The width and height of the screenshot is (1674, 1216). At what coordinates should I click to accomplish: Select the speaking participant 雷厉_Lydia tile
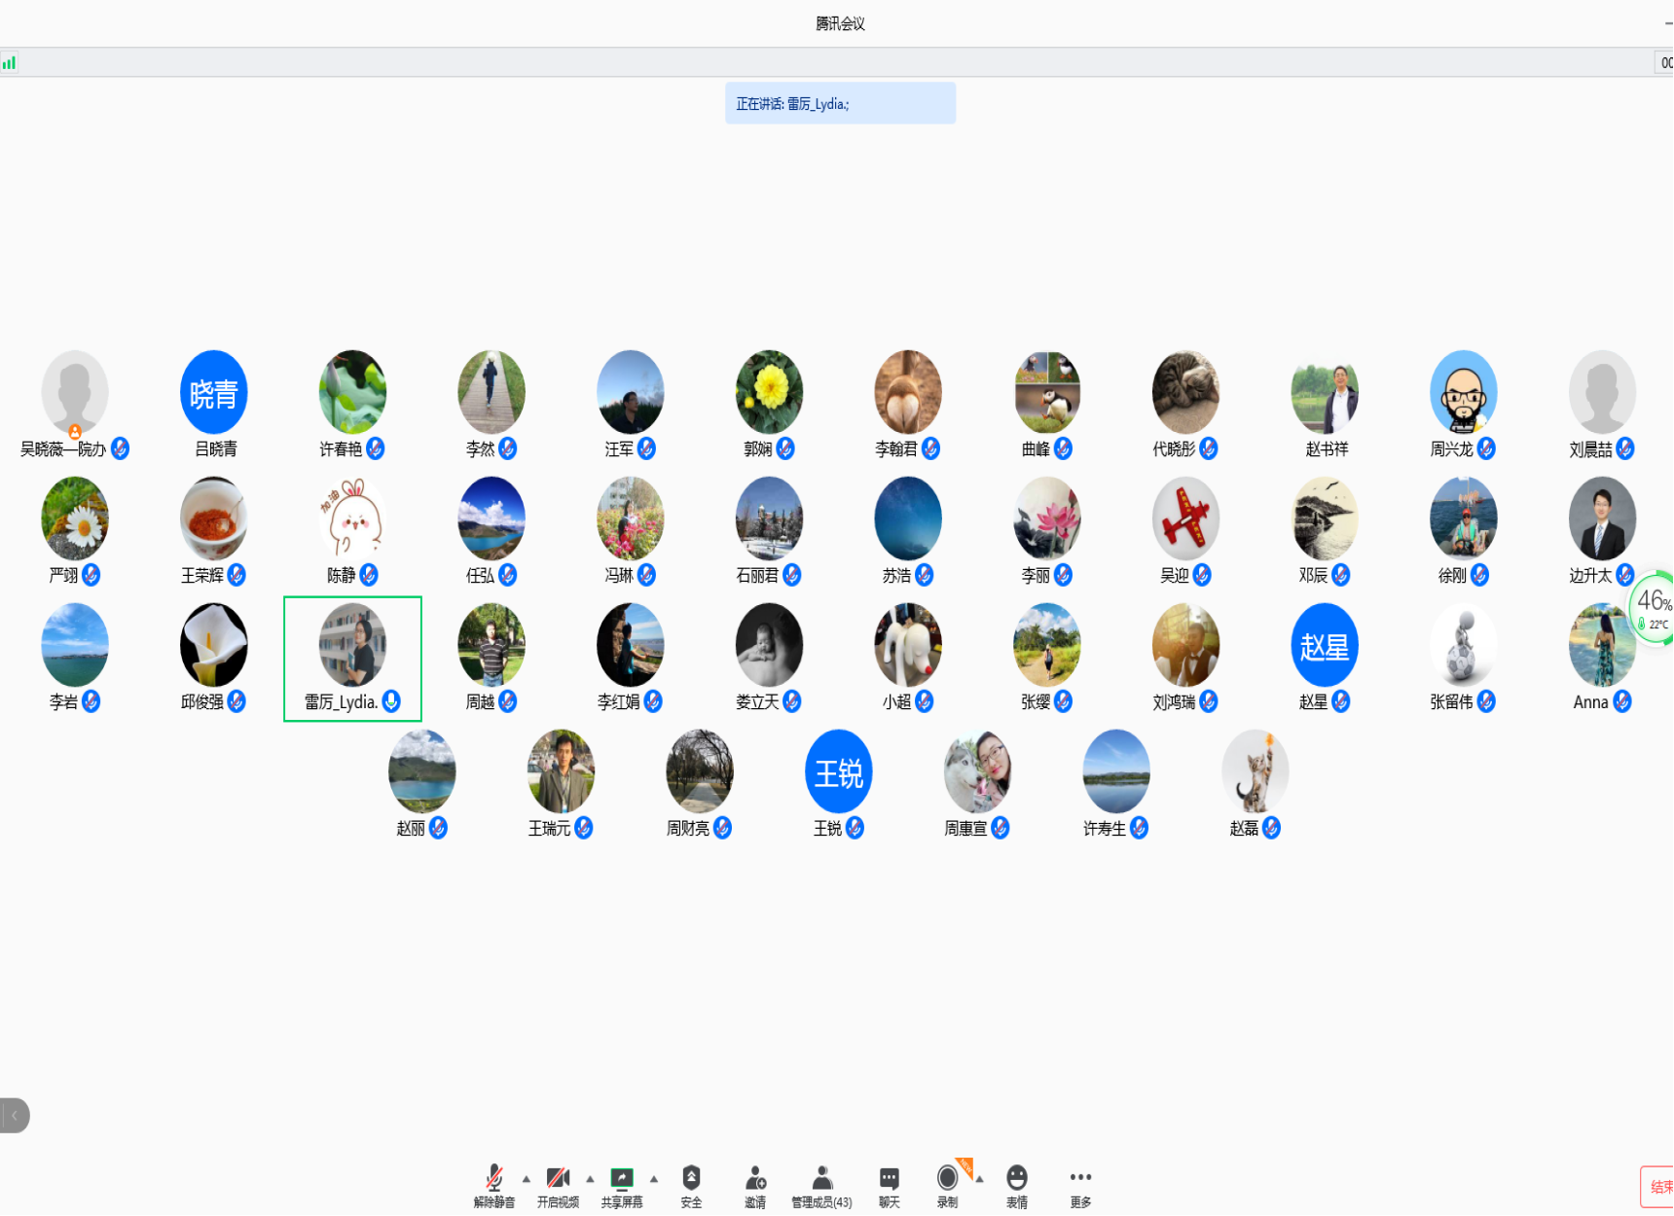tap(352, 658)
